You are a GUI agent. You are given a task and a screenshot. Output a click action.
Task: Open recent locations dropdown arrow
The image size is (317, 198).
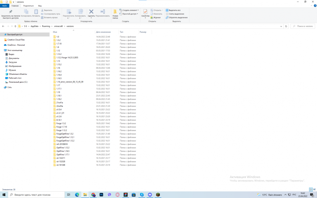pos(12,26)
